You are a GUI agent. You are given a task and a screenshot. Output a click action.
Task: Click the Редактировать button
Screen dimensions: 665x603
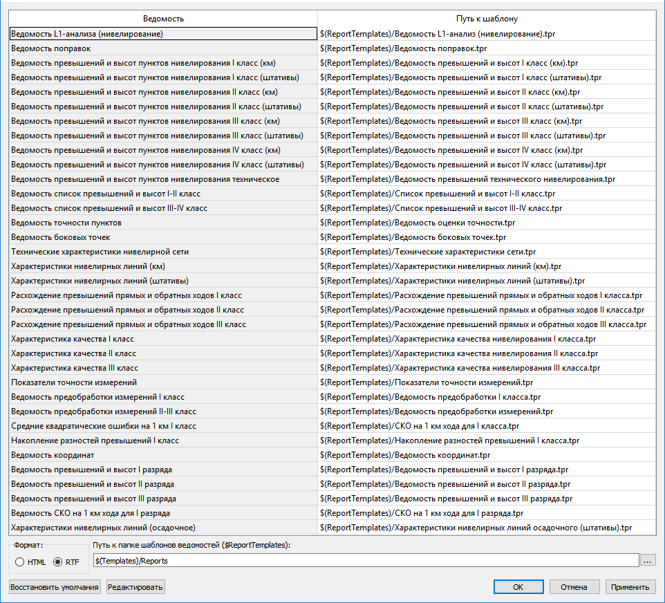135,587
